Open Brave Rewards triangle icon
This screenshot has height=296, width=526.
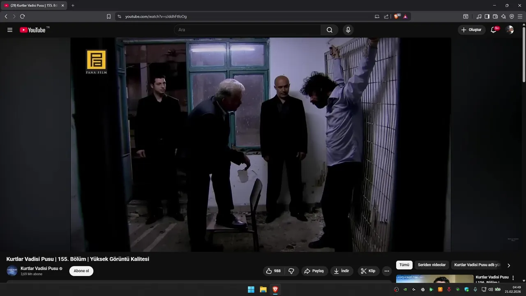[405, 16]
